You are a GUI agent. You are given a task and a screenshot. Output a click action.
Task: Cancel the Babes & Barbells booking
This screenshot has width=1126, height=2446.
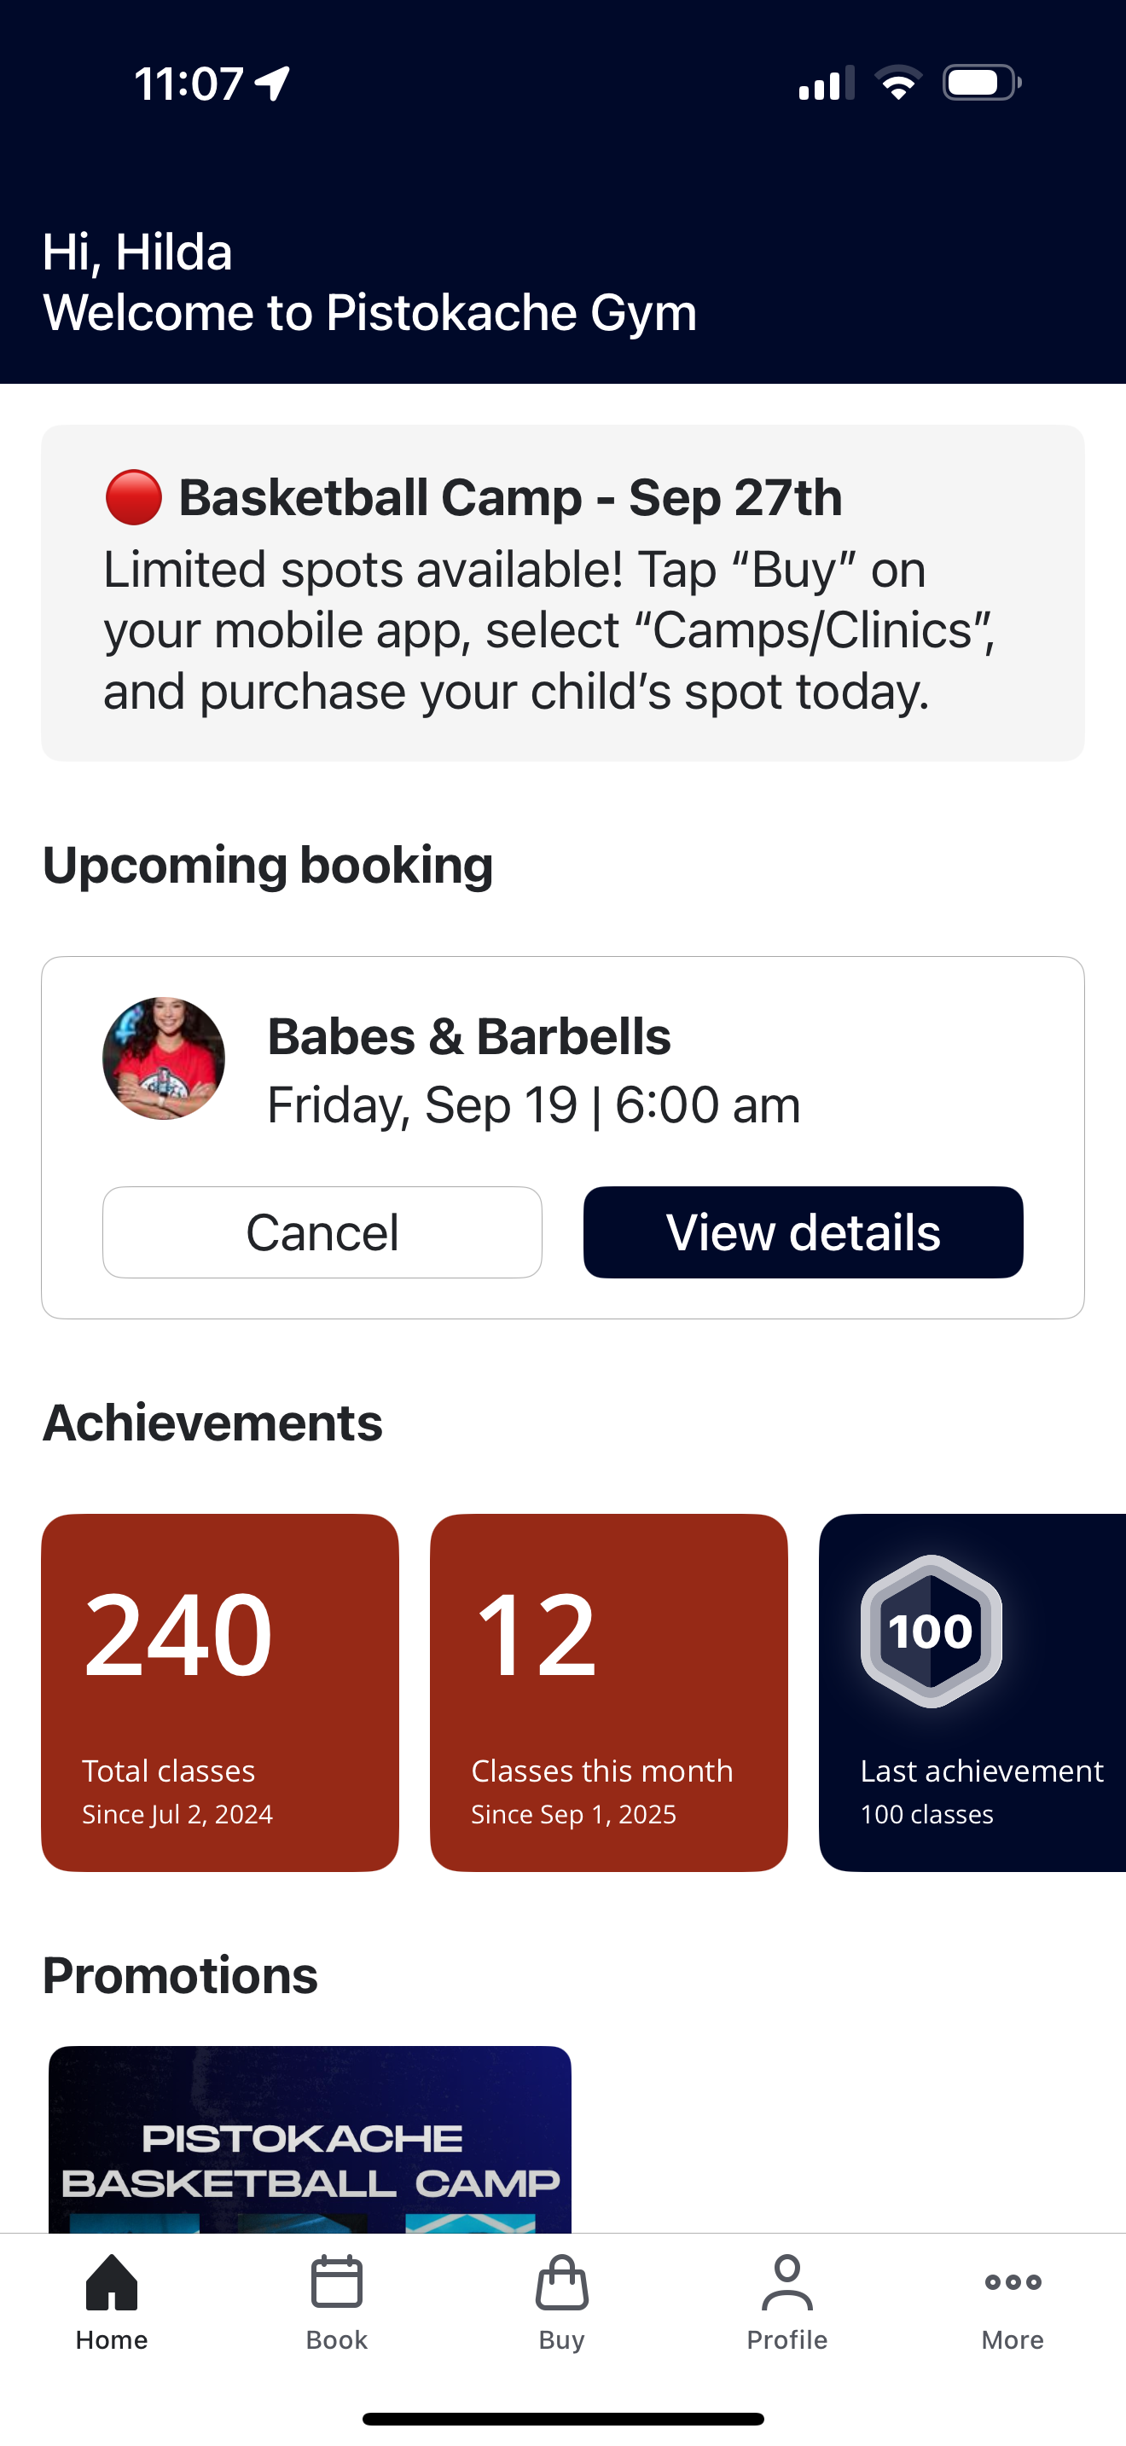pos(322,1232)
